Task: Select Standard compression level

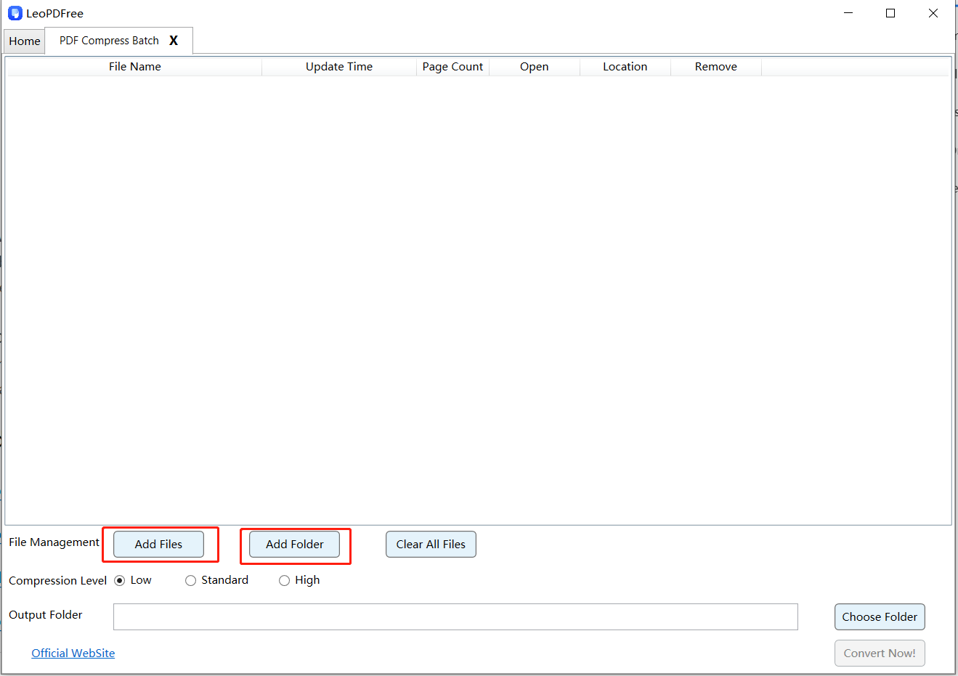Action: [190, 580]
